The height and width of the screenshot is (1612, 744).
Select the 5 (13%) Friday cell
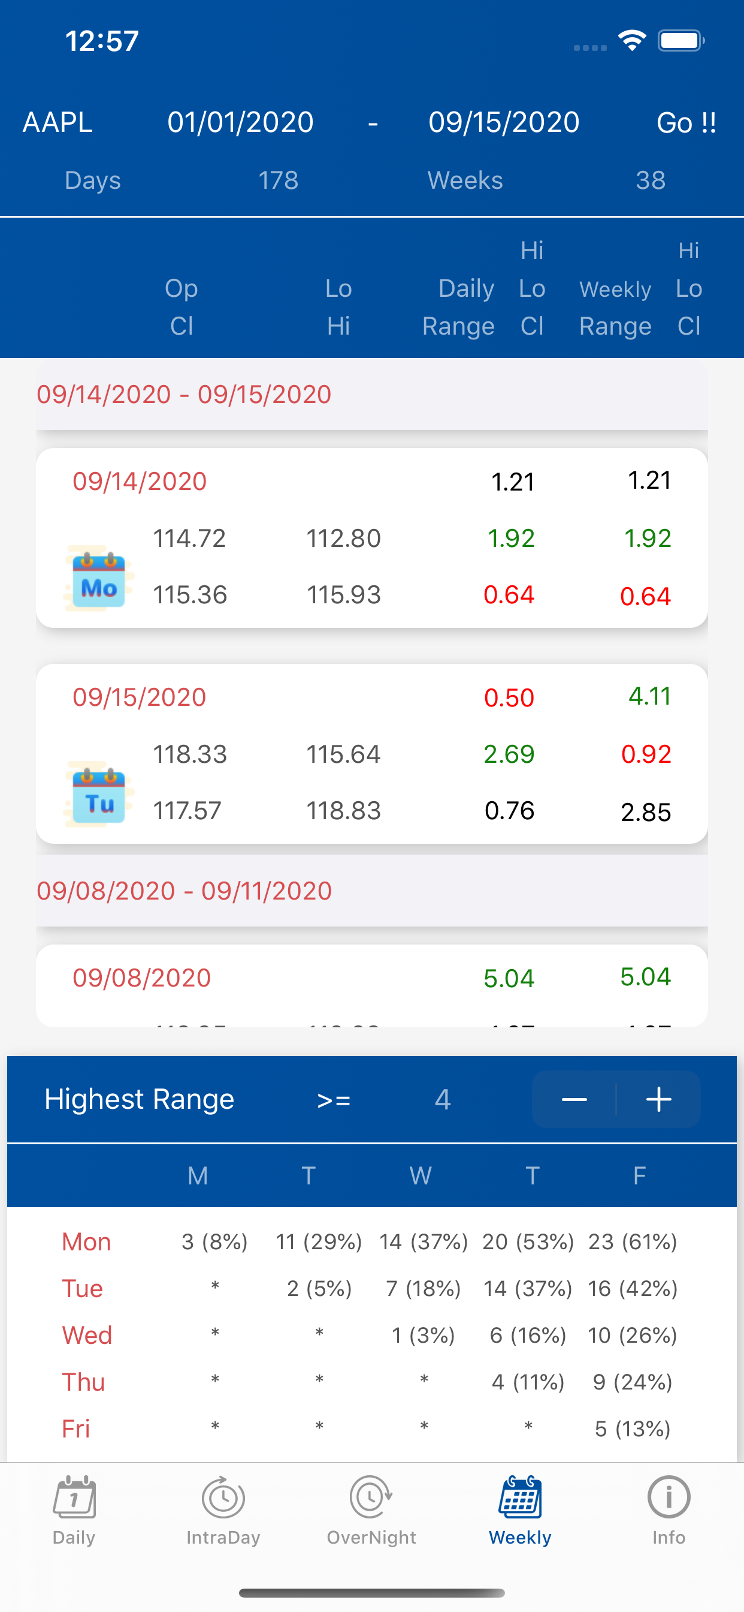click(x=633, y=1429)
